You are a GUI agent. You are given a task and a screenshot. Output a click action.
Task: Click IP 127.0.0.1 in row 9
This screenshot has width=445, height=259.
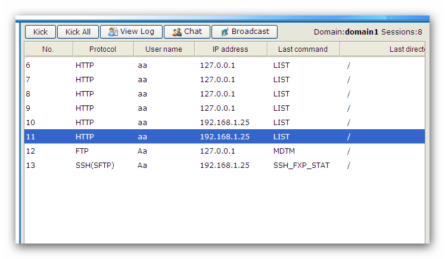[x=217, y=108]
